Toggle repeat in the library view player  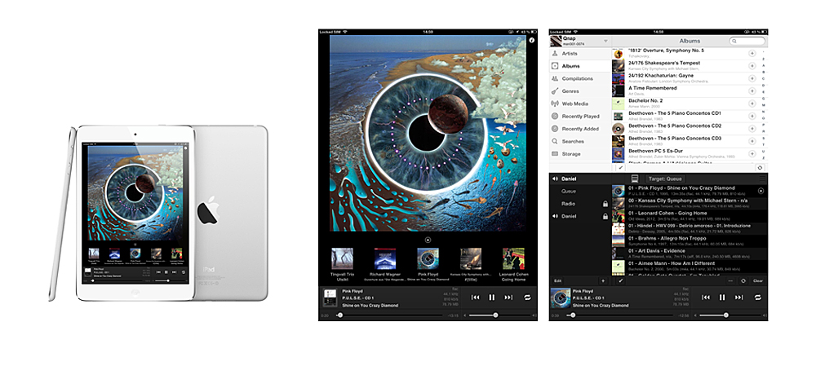[758, 298]
